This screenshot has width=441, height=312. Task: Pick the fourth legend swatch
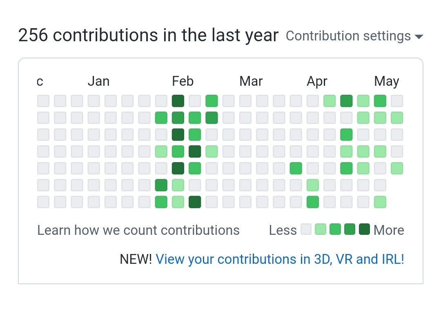pos(350,230)
